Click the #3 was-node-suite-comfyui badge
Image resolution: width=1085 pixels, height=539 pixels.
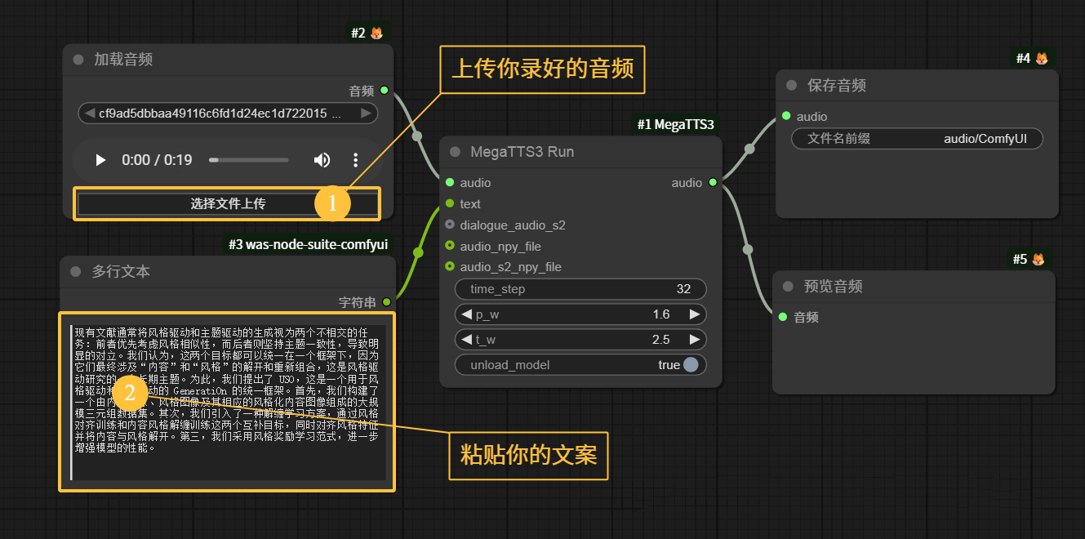tap(308, 244)
